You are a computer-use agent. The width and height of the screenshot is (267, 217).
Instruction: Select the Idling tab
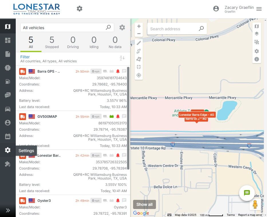(94, 43)
